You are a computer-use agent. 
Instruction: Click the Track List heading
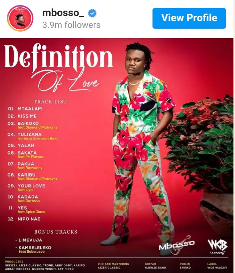[50, 102]
